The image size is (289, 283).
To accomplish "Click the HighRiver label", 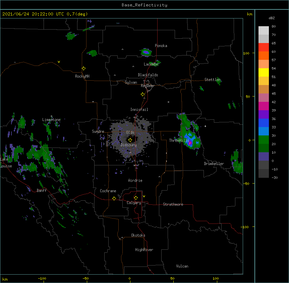I will 144,250.
